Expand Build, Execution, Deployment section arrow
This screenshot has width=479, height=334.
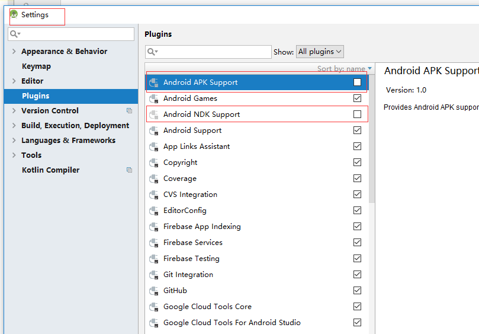(x=14, y=126)
